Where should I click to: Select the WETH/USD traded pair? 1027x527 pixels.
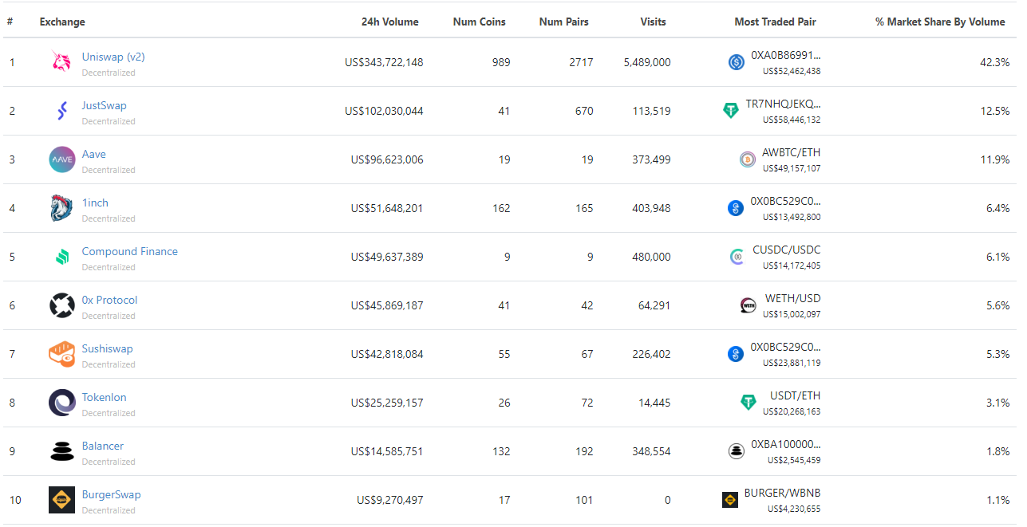click(792, 298)
